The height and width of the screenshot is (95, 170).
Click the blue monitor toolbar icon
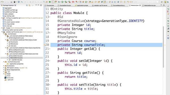point(19,2)
